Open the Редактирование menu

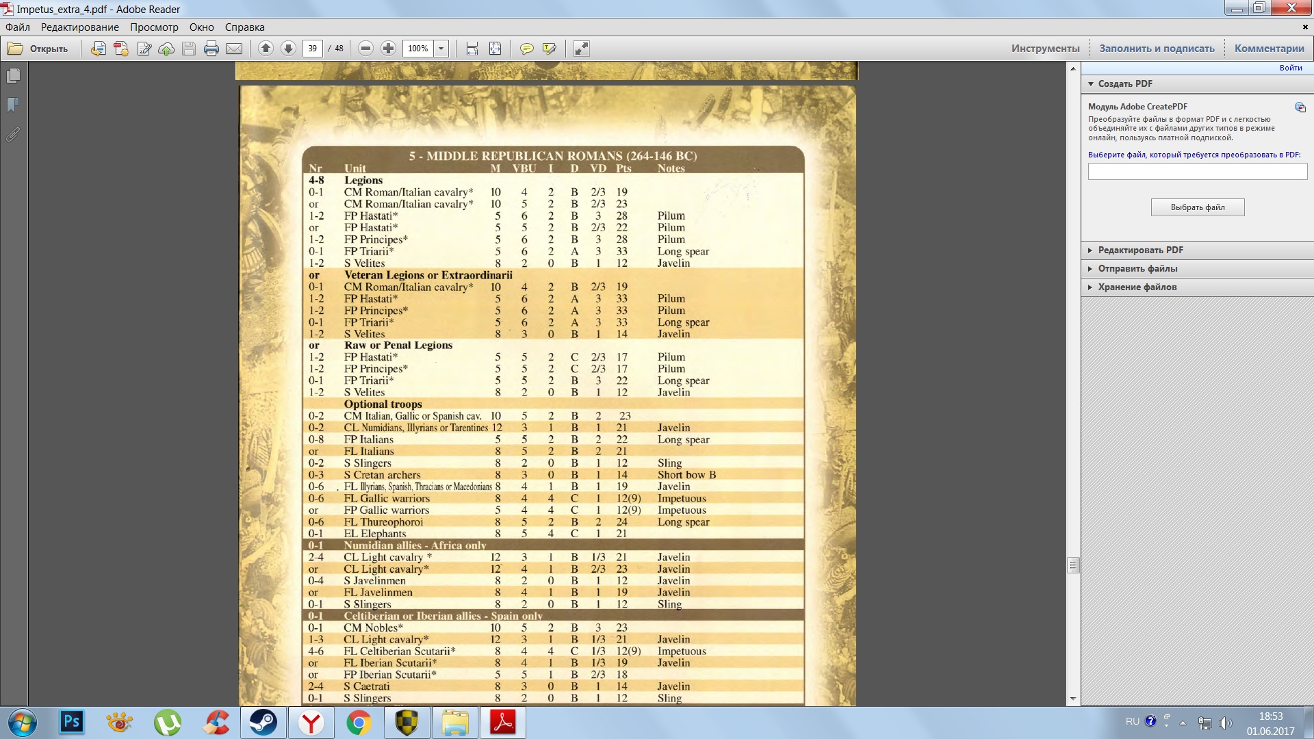tap(79, 27)
